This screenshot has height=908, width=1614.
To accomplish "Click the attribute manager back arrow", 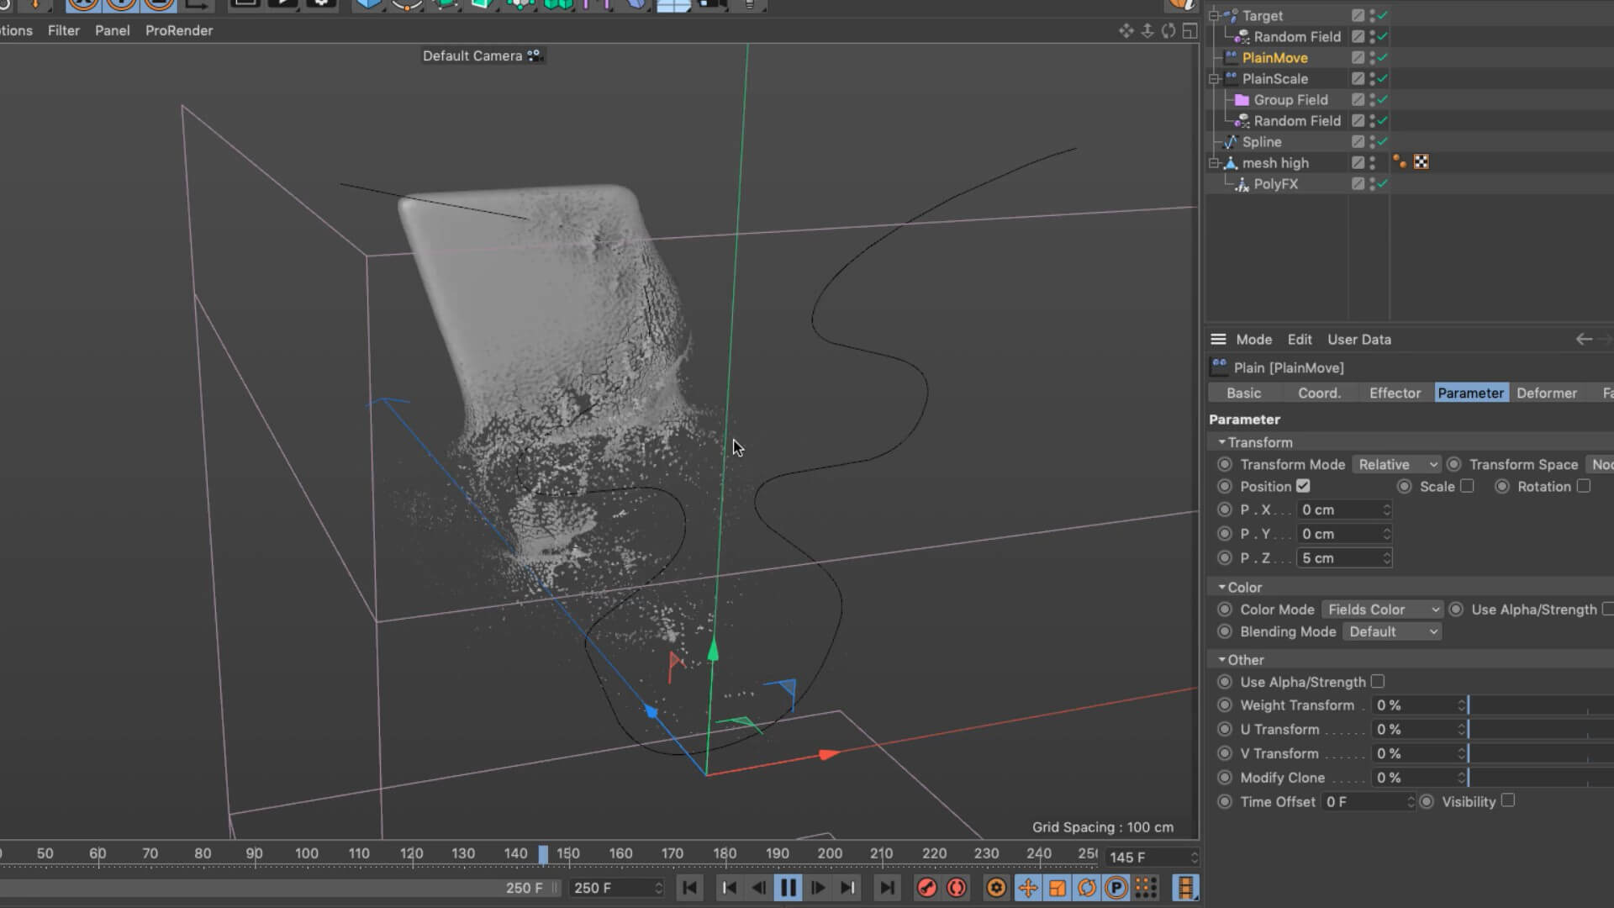I will pyautogui.click(x=1584, y=340).
